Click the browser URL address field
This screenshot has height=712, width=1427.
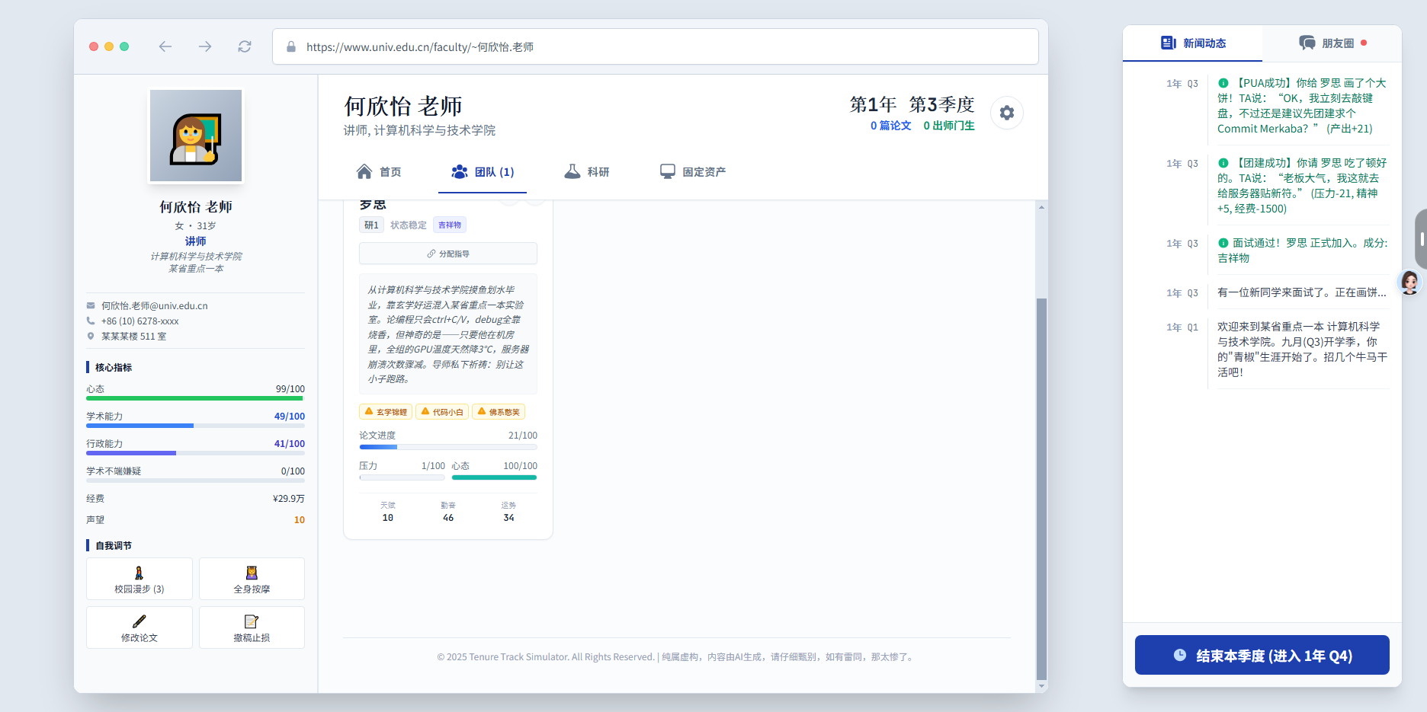click(x=656, y=47)
